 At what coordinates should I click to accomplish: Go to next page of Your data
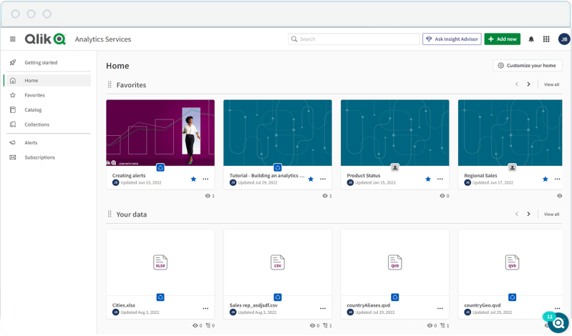point(529,214)
